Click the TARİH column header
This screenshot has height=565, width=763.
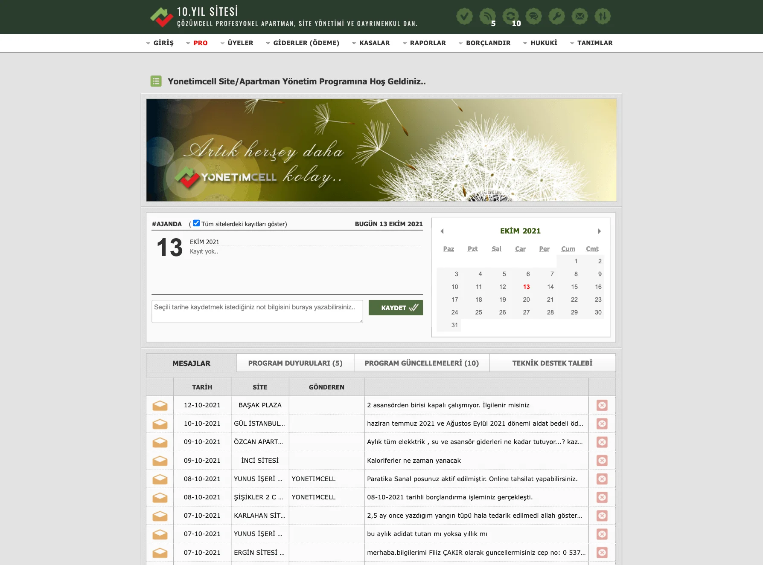click(x=202, y=387)
